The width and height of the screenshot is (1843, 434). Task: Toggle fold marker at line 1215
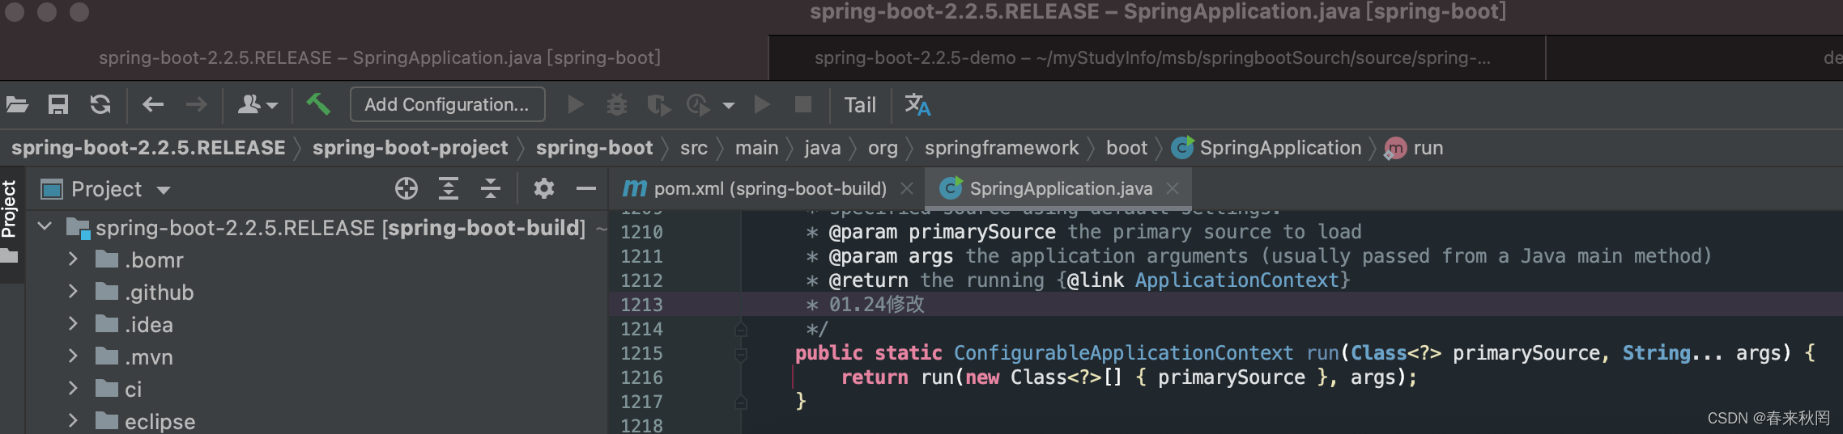point(740,354)
